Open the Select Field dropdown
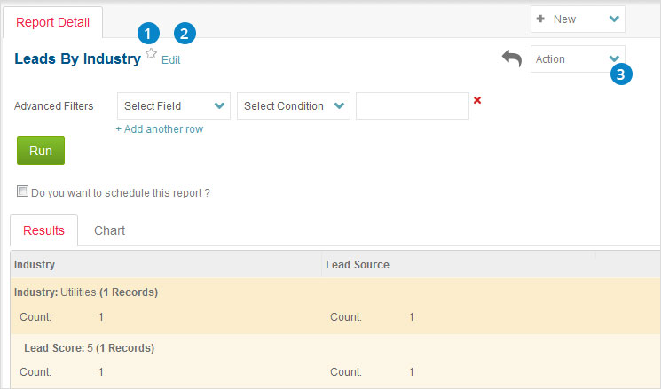 click(173, 106)
